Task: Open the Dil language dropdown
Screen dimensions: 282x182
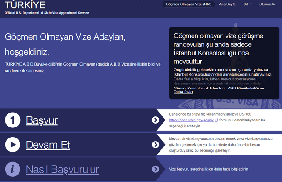Action: pos(248,4)
